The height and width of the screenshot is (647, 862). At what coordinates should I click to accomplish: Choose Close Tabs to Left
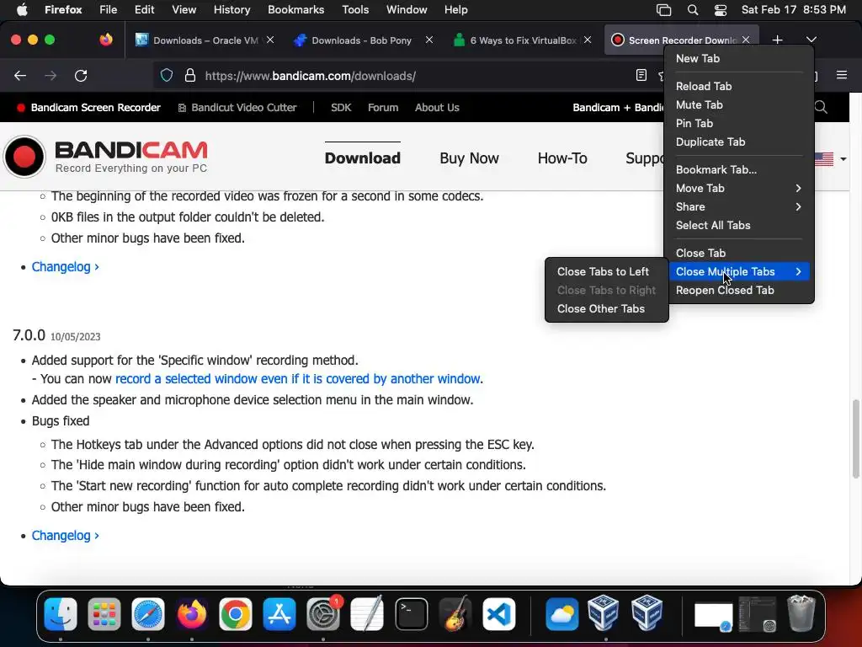(x=606, y=271)
